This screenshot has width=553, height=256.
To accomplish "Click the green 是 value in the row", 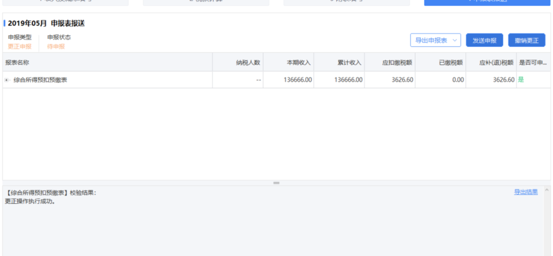I will click(x=521, y=80).
